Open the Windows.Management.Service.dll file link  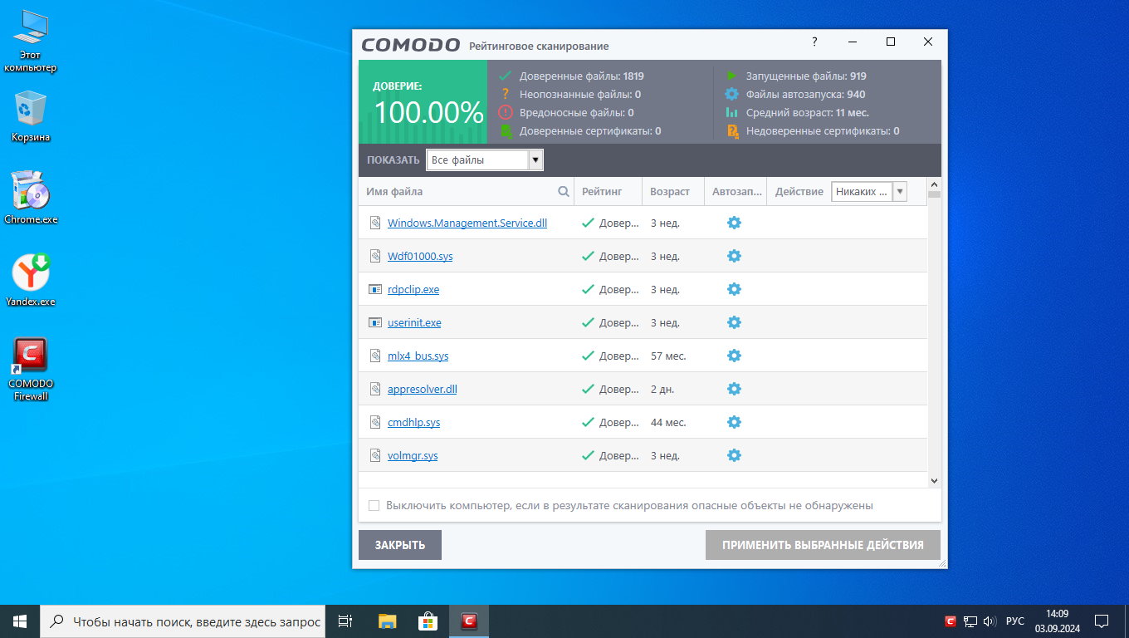pos(467,223)
